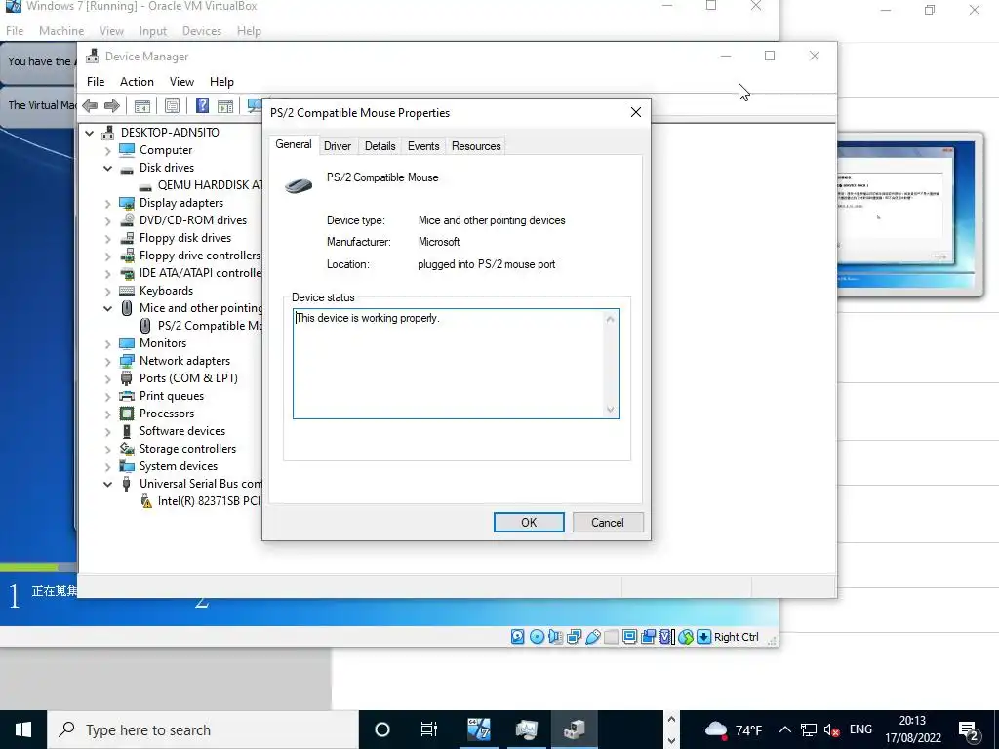Expand the Processors node
999x749 pixels.
point(107,414)
